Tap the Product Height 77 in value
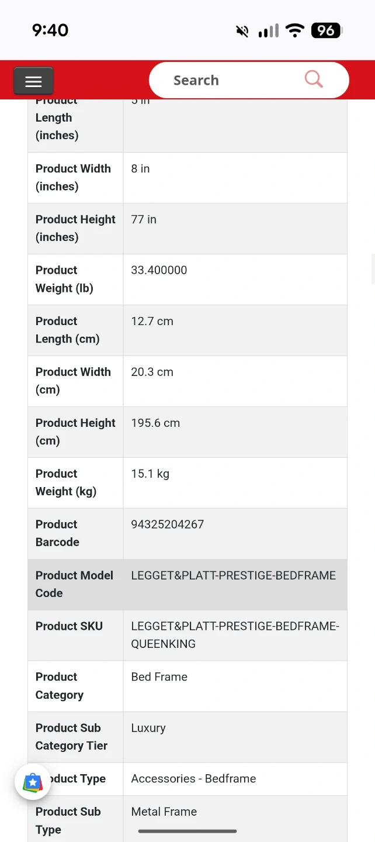Viewport: 375px width, 842px height. pos(144,219)
